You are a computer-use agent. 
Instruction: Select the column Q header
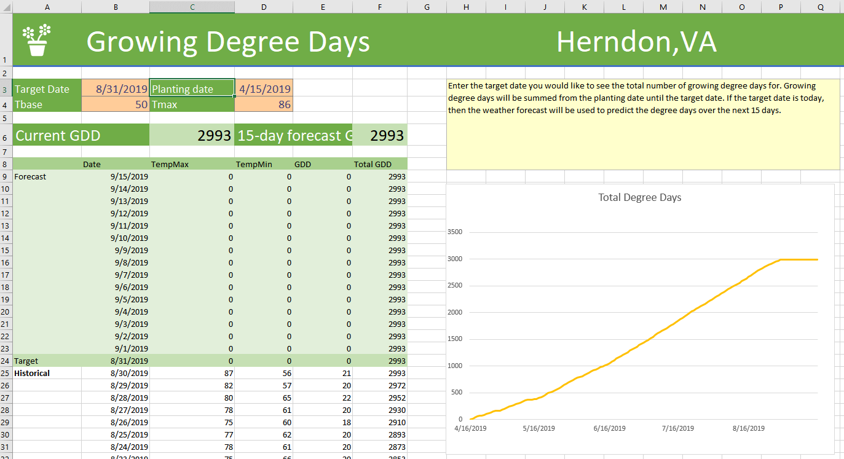tap(821, 7)
